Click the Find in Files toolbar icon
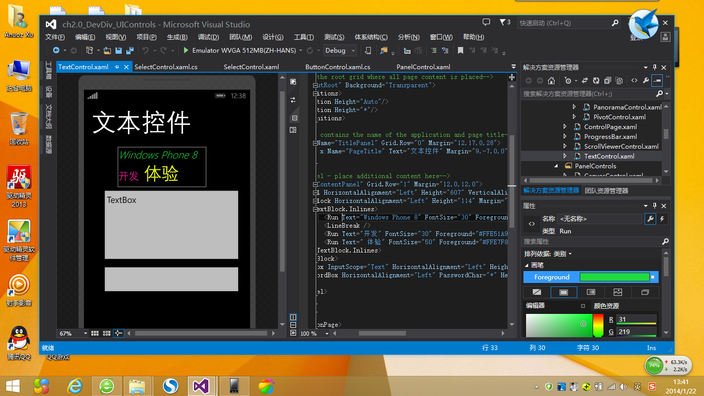Image resolution: width=704 pixels, height=396 pixels. pyautogui.click(x=383, y=51)
